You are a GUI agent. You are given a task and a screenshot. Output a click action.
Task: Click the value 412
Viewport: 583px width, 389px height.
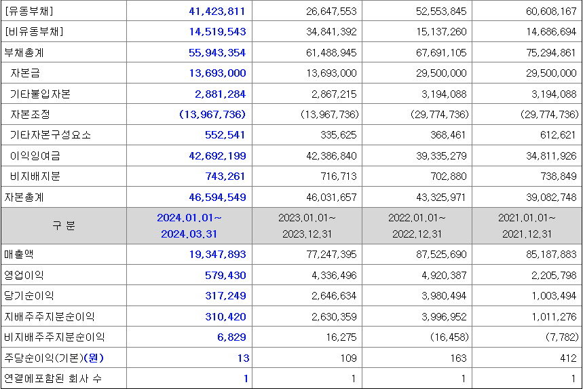click(568, 358)
